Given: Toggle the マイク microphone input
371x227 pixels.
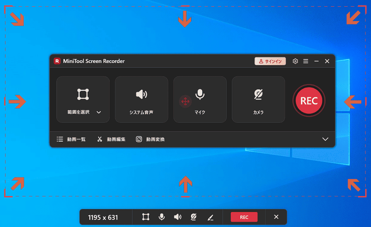Looking at the screenshot, I should [200, 99].
